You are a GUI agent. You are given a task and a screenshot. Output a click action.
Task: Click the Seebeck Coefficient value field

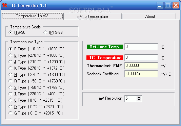(x=141, y=74)
